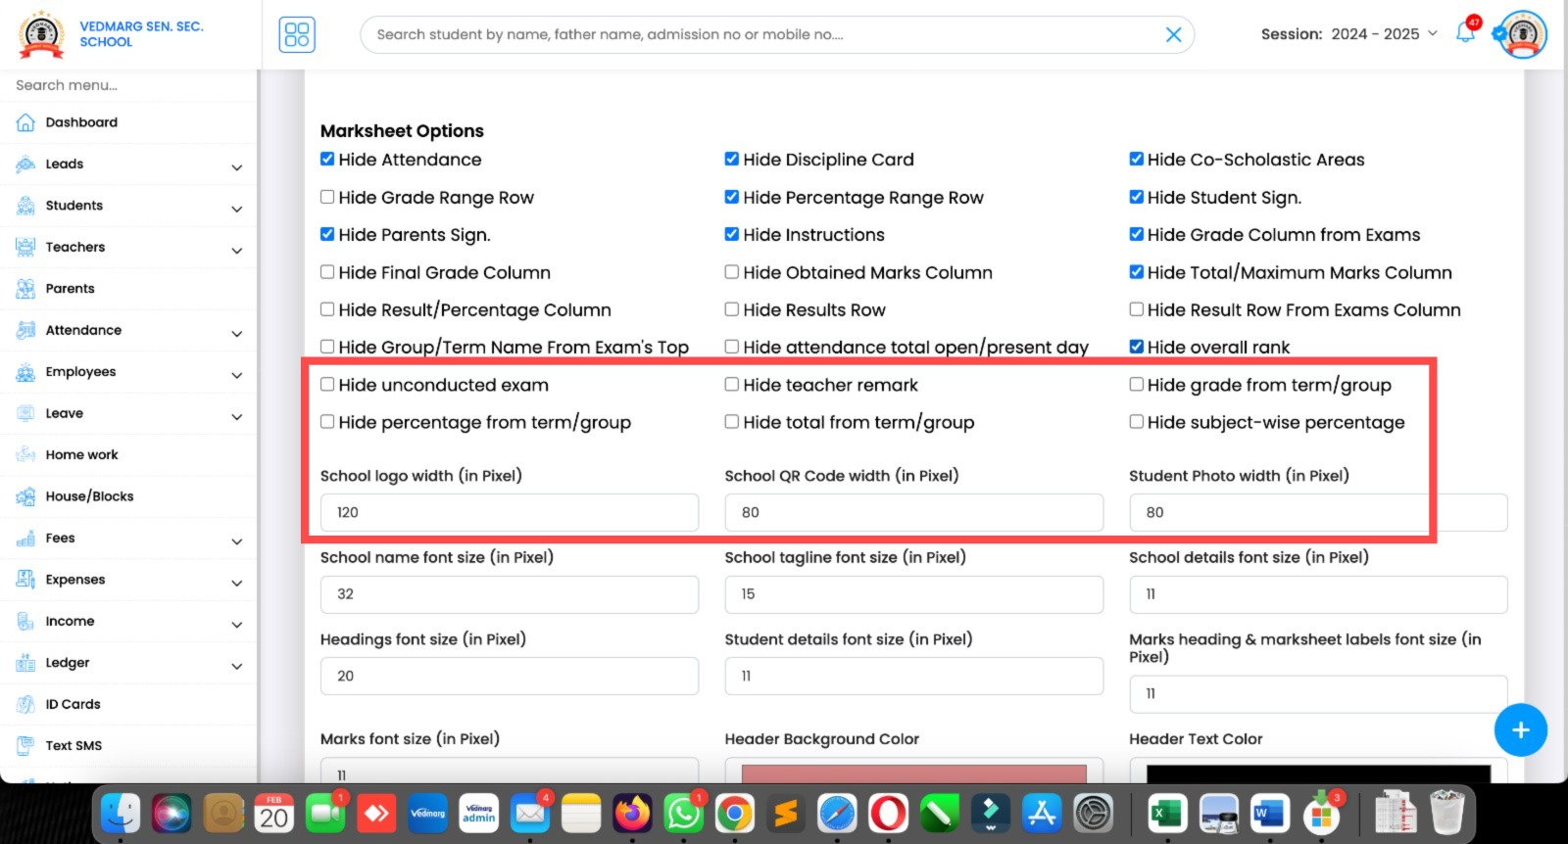Focus the School name font size field
This screenshot has width=1568, height=844.
point(510,594)
